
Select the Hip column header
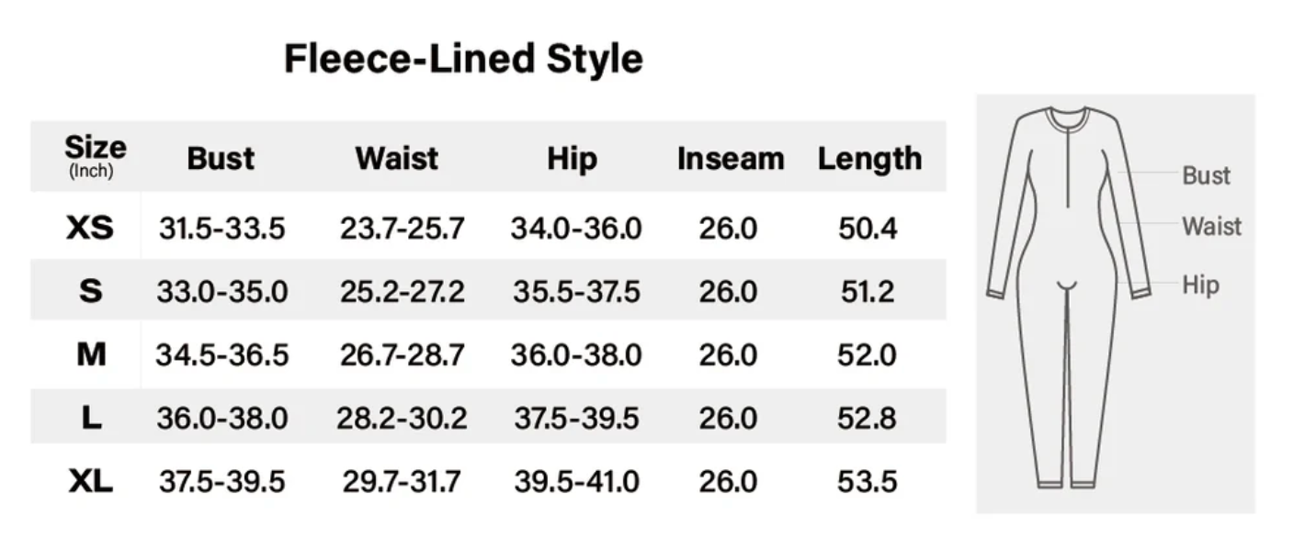[x=572, y=159]
